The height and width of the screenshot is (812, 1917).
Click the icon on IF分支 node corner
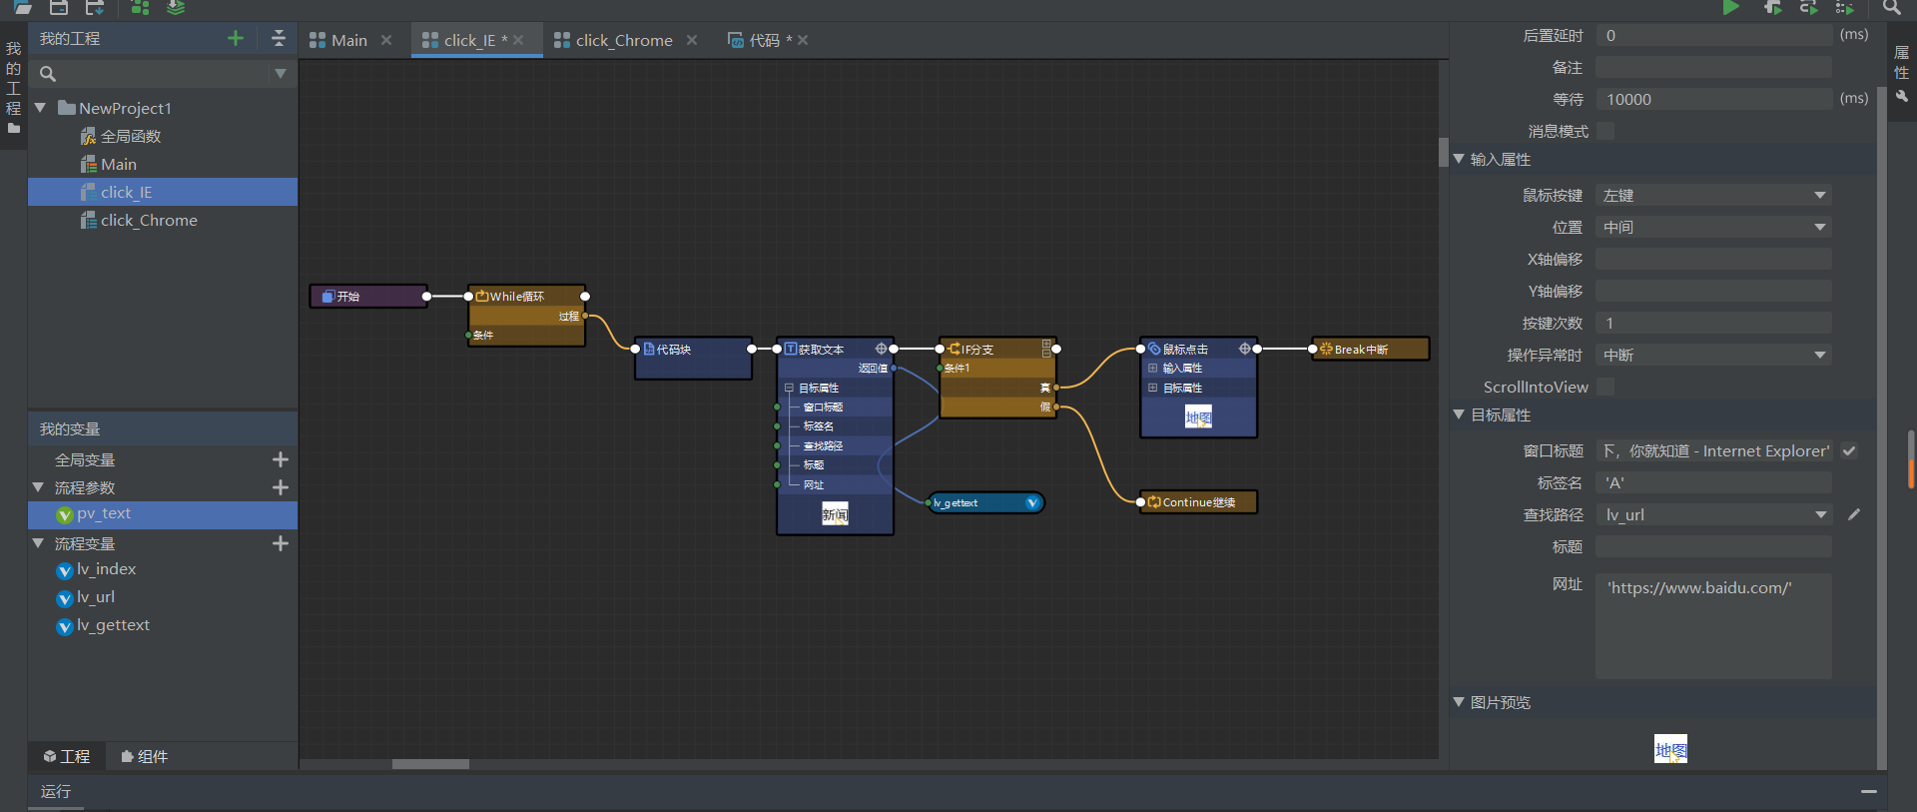(x=1046, y=349)
